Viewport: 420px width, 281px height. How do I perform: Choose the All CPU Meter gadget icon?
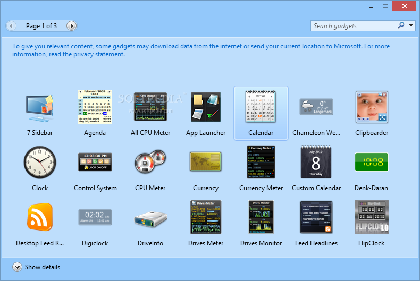[x=150, y=107]
